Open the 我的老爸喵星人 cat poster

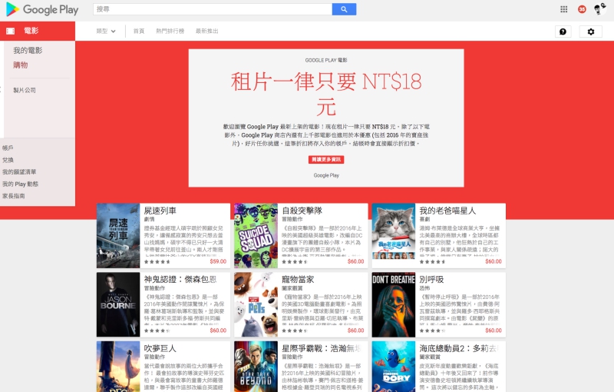[x=394, y=236]
